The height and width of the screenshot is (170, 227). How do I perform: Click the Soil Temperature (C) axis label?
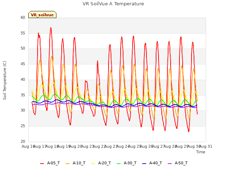tap(5, 80)
